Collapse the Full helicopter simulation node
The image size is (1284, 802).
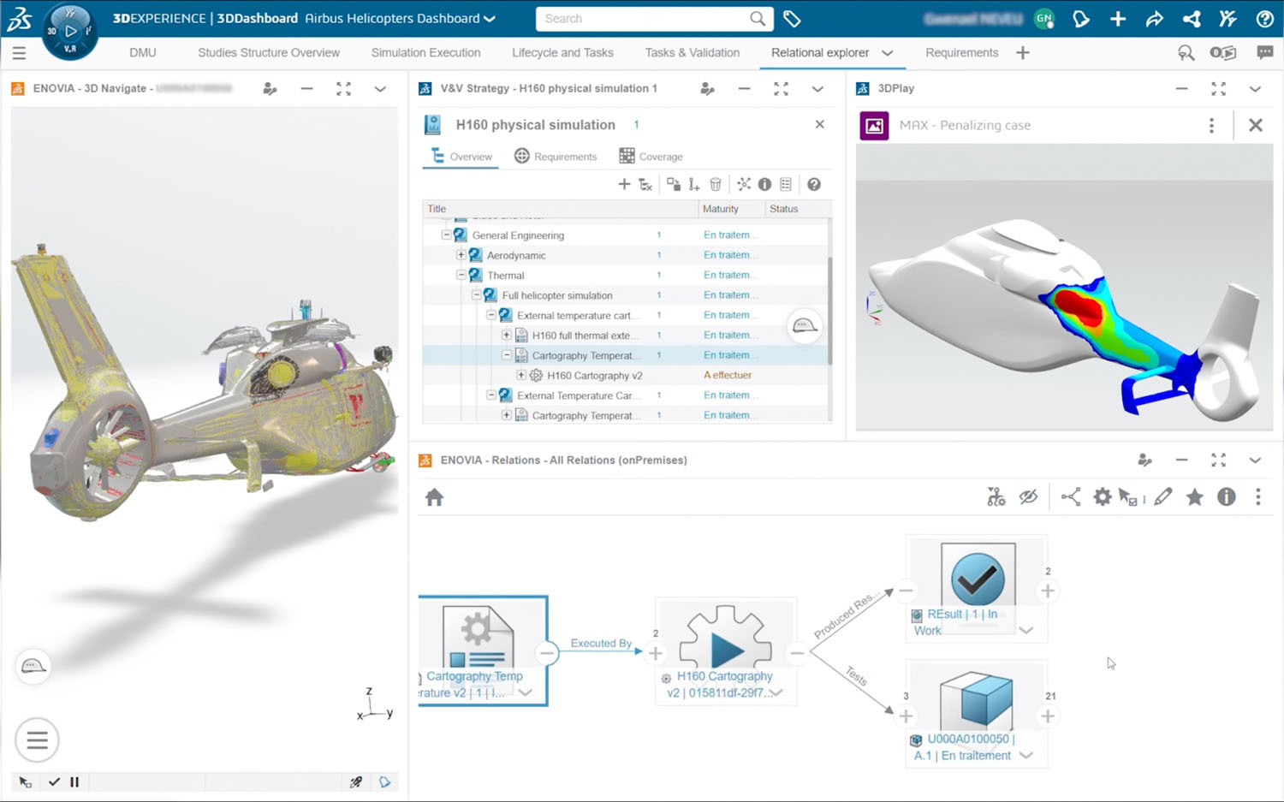tap(476, 294)
